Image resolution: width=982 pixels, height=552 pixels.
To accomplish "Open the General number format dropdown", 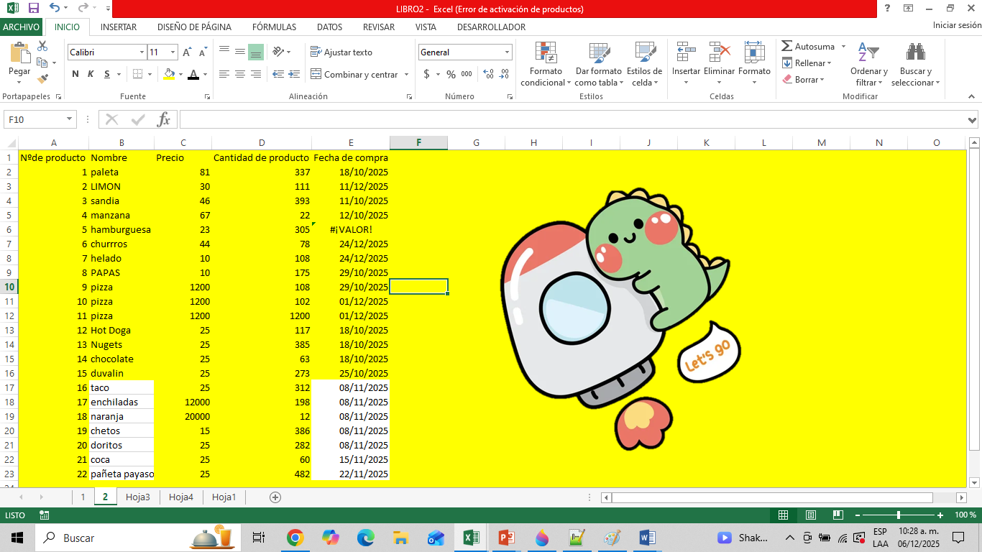I will coord(507,52).
